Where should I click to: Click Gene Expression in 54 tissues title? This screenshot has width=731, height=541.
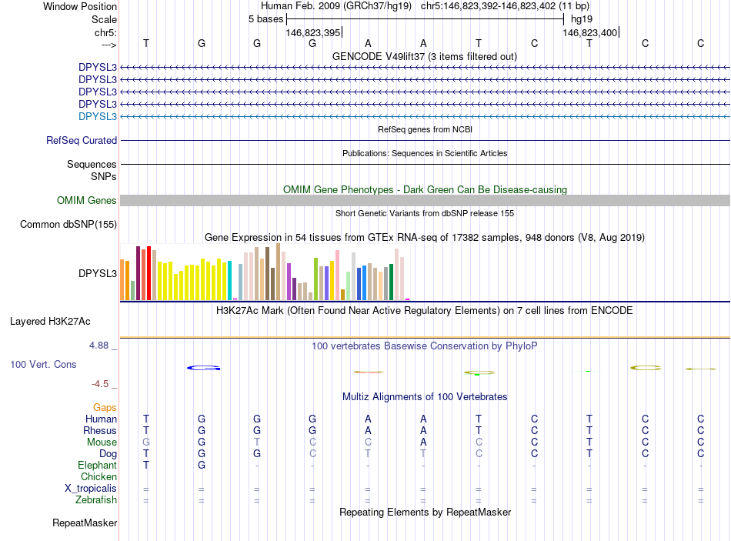tap(425, 237)
